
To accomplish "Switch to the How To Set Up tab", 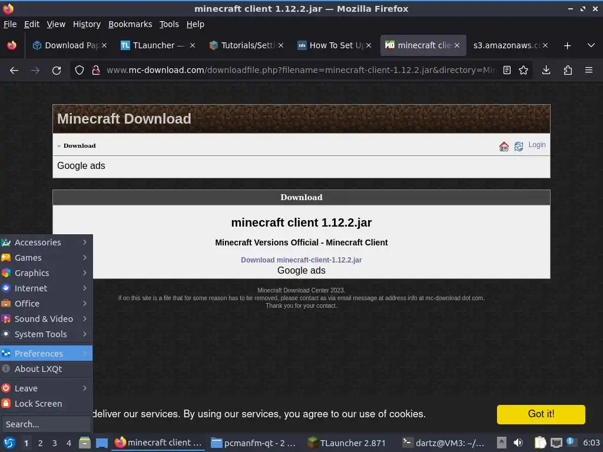I will [334, 45].
